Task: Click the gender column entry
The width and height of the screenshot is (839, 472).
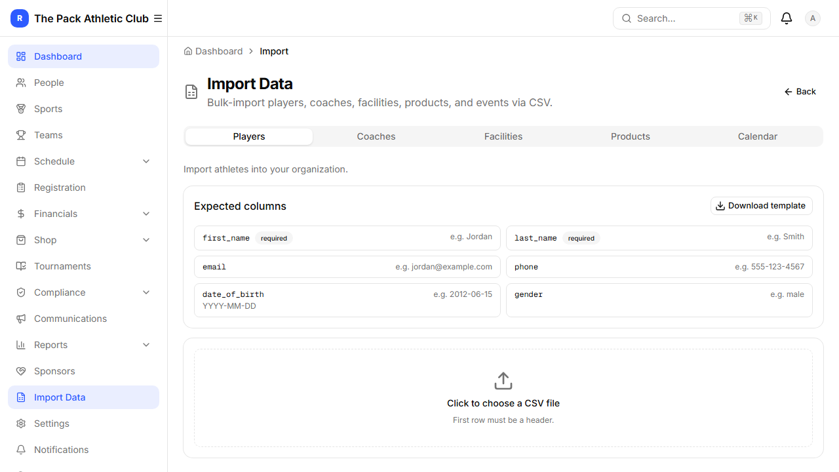Action: tap(659, 300)
